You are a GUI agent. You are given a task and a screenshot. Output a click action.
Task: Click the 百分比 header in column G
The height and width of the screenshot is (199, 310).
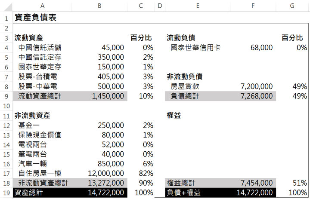pyautogui.click(x=292, y=38)
